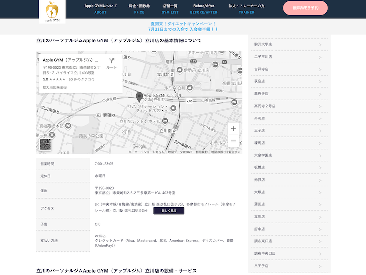366x275 pixels.
Task: Toggle satellite view thumbnail on map
Action: (x=45, y=145)
